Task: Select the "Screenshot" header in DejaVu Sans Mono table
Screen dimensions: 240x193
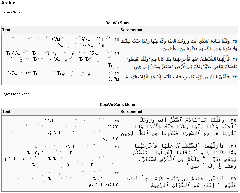Action: coord(131,112)
